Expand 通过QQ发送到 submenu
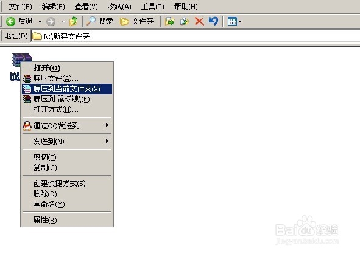 click(67, 125)
